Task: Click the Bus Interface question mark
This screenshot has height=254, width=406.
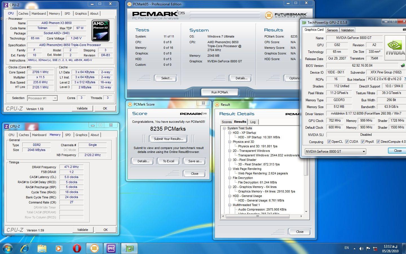Action: [x=405, y=79]
